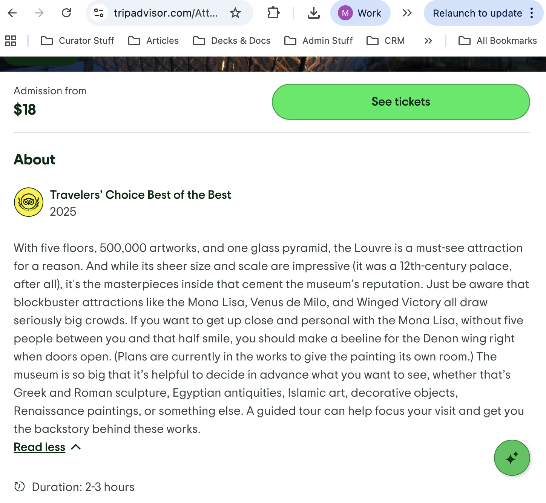Viewport: 546px width, 503px height.
Task: Click the address bar URL text
Action: (166, 13)
